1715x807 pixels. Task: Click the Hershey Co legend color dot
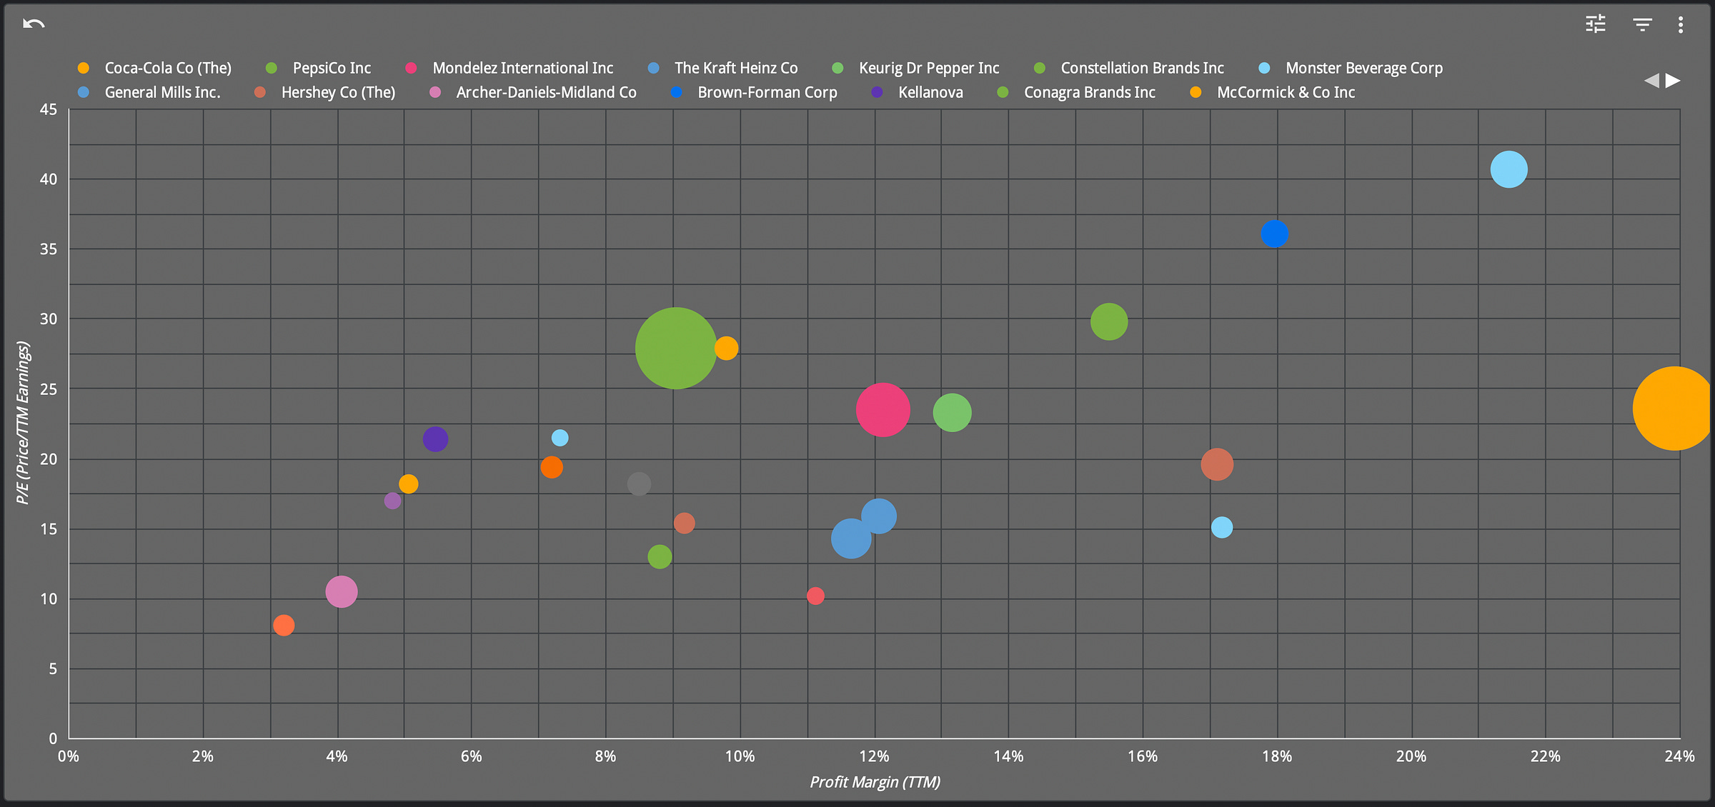pos(260,92)
